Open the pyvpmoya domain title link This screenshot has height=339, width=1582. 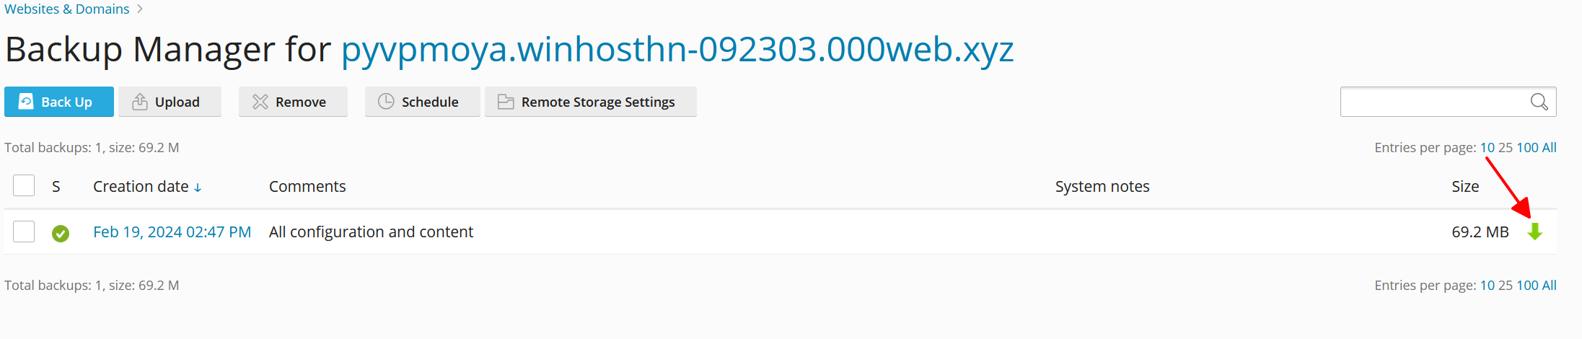pos(677,49)
